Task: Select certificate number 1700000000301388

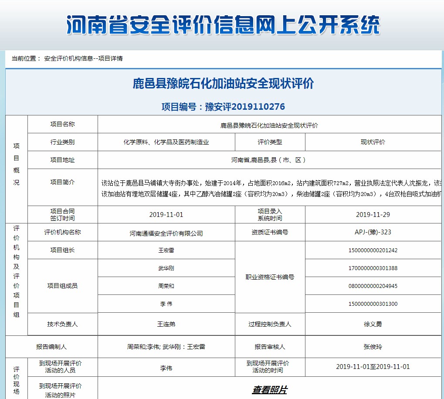Action: [373, 268]
